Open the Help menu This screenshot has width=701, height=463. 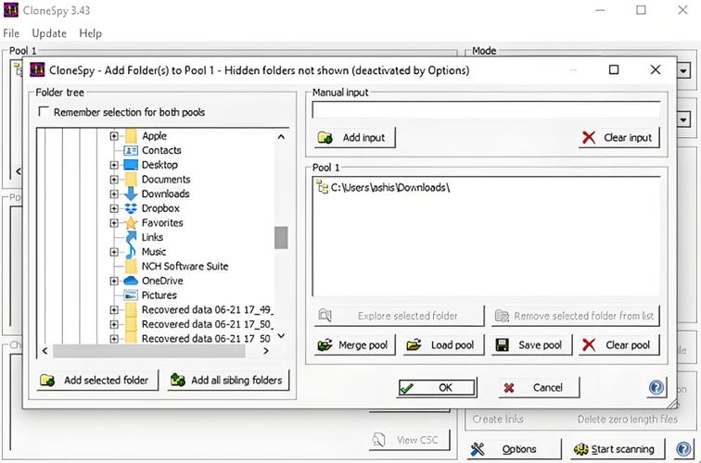[90, 33]
